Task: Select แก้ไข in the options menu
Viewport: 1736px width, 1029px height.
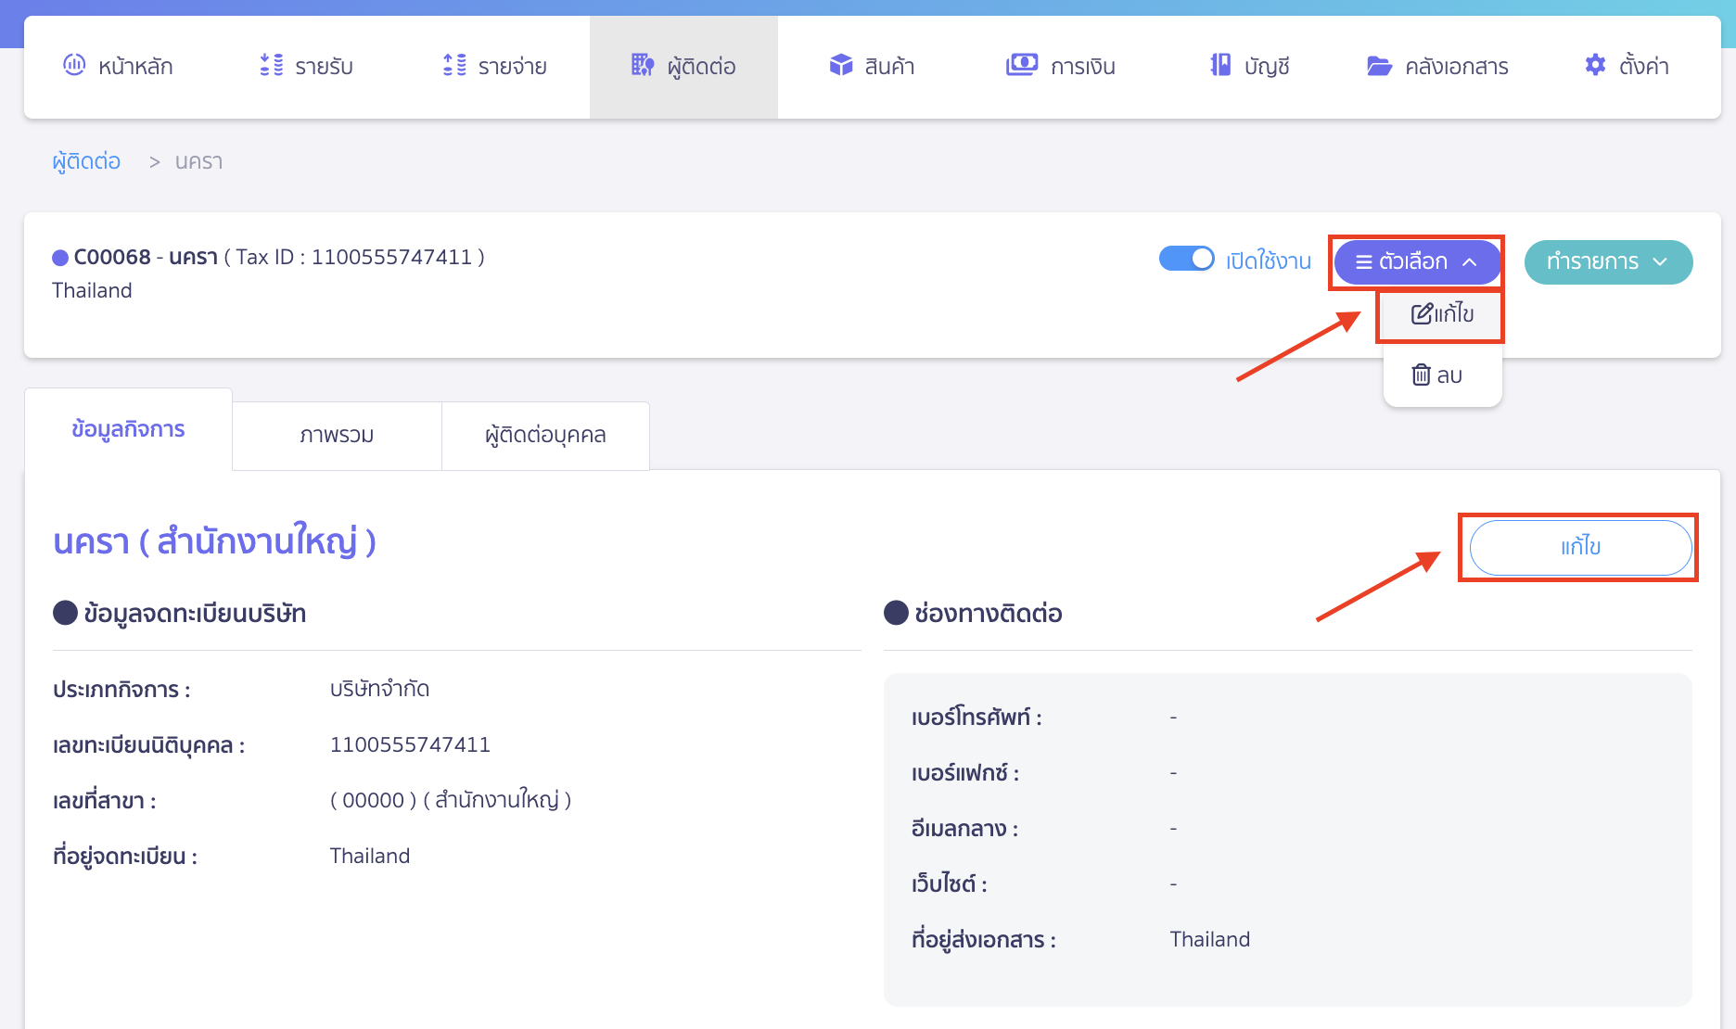Action: click(x=1441, y=314)
